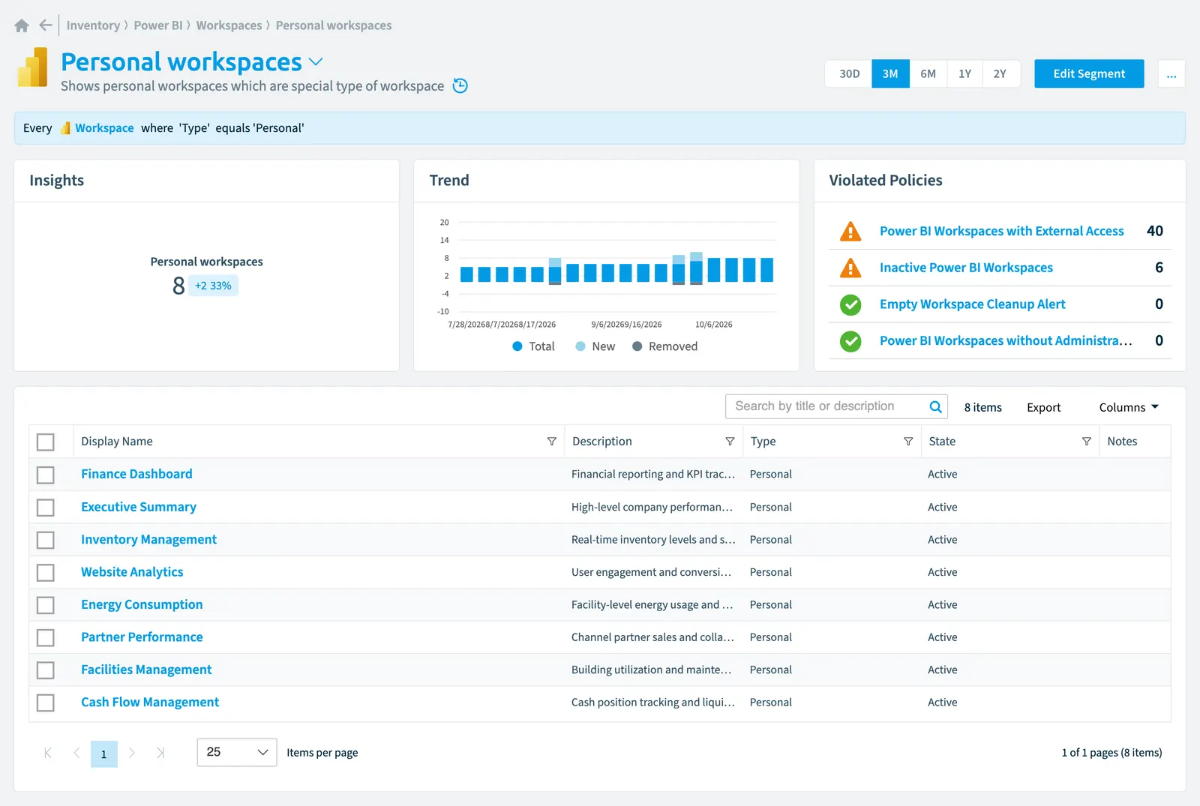Open the Columns dropdown
This screenshot has width=1200, height=806.
pos(1129,407)
